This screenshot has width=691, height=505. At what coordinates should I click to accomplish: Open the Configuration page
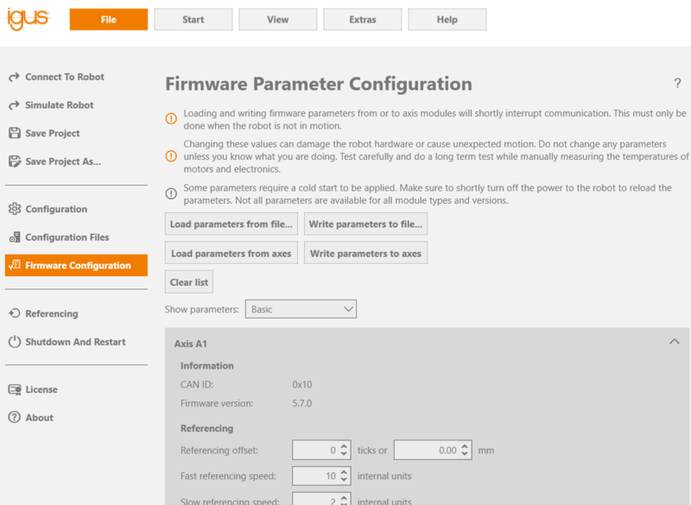tap(76, 209)
